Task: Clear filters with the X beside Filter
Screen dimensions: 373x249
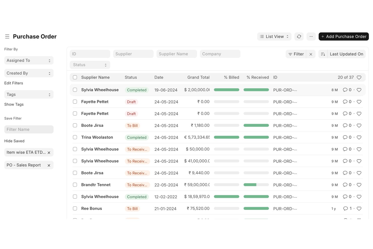Action: click(311, 54)
